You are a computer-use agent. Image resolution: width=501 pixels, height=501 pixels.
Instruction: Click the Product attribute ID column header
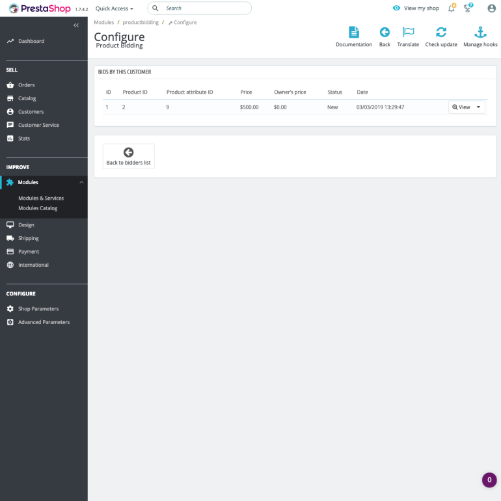pos(189,92)
